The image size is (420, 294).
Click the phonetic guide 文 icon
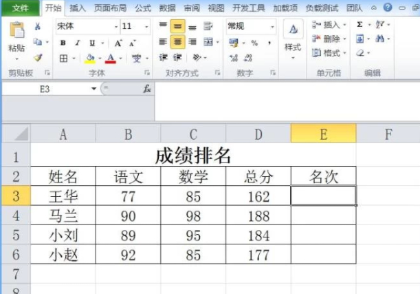click(136, 58)
